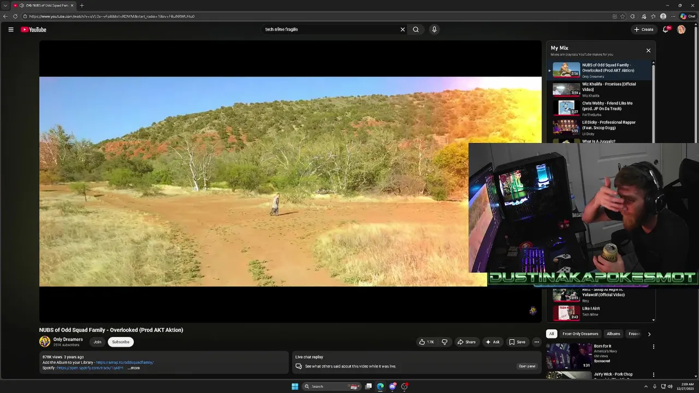Click the magnifier search button
The width and height of the screenshot is (699, 393).
pyautogui.click(x=416, y=29)
